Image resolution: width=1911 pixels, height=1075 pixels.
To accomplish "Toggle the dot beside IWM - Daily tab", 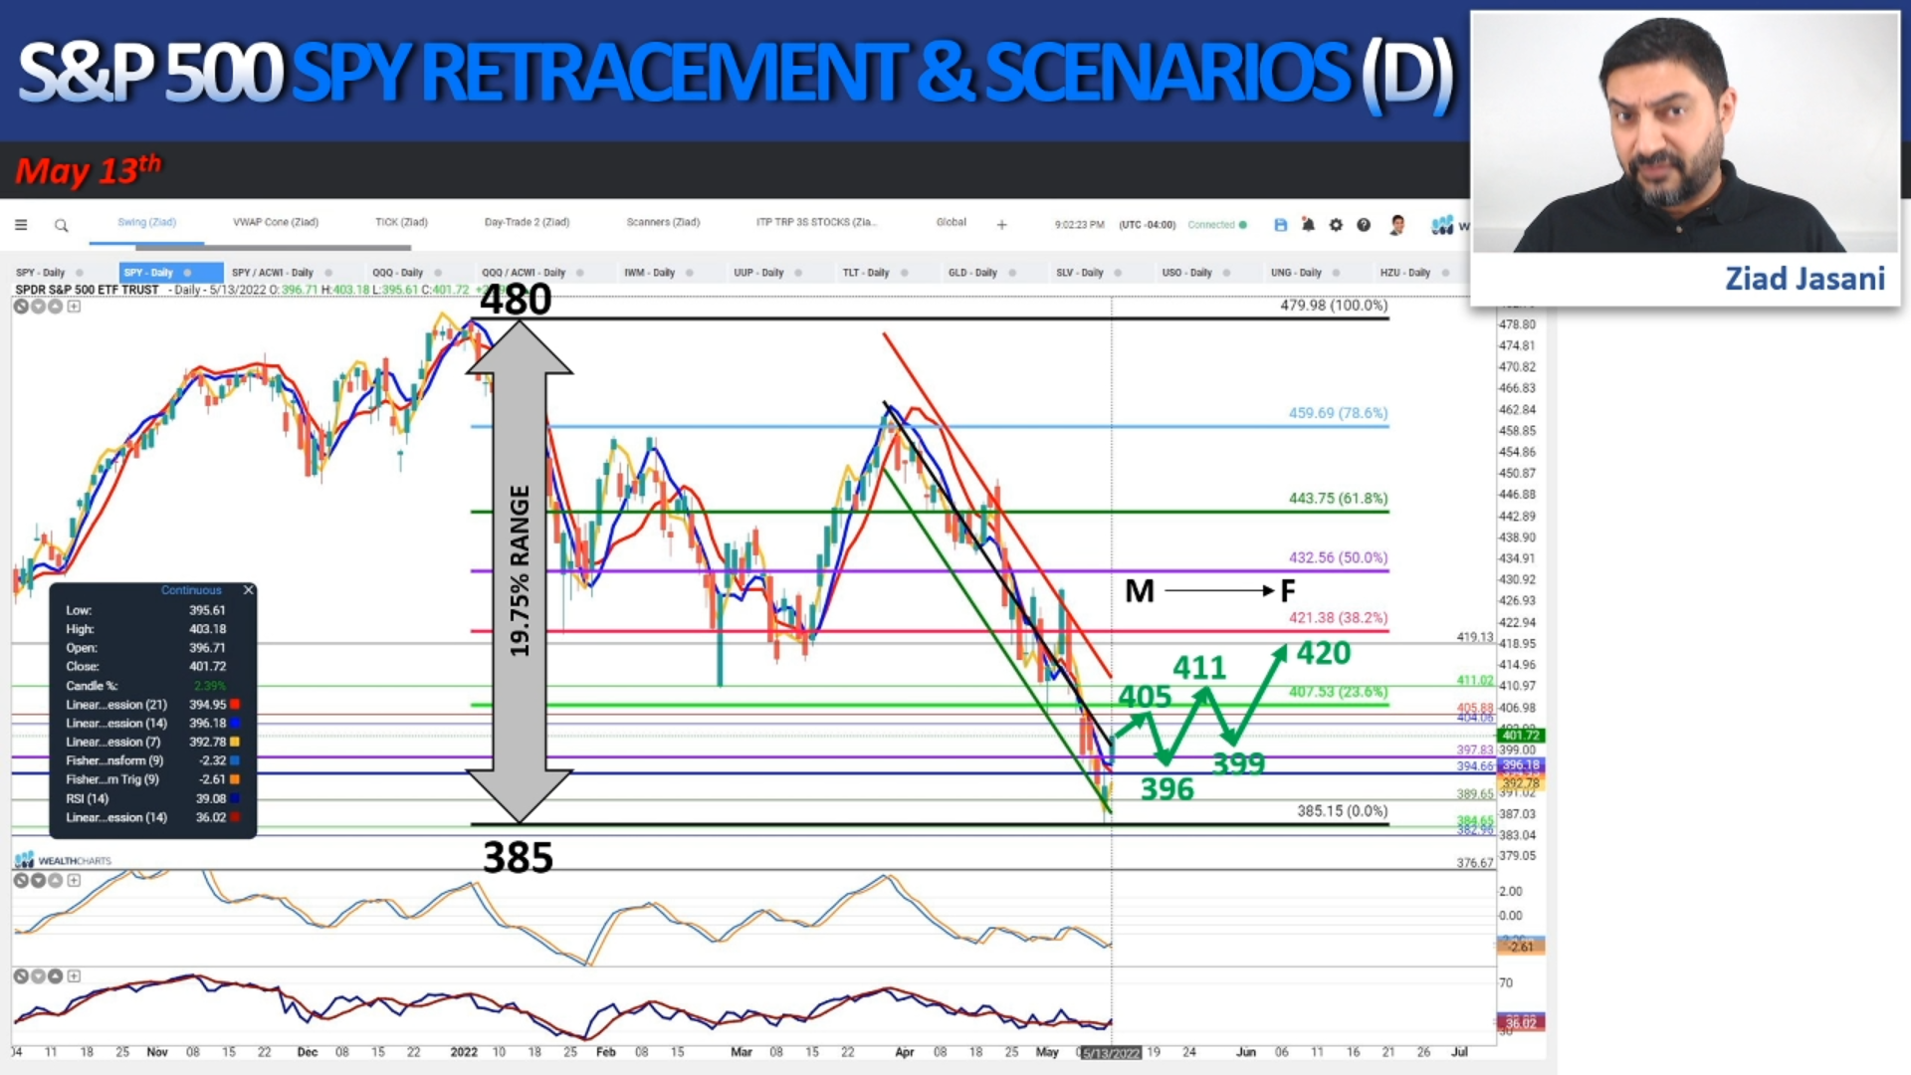I will [x=690, y=273].
